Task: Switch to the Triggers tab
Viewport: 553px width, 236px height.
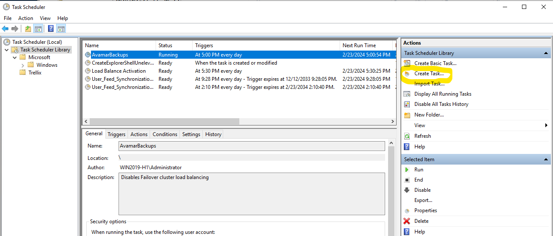Action: coord(116,134)
